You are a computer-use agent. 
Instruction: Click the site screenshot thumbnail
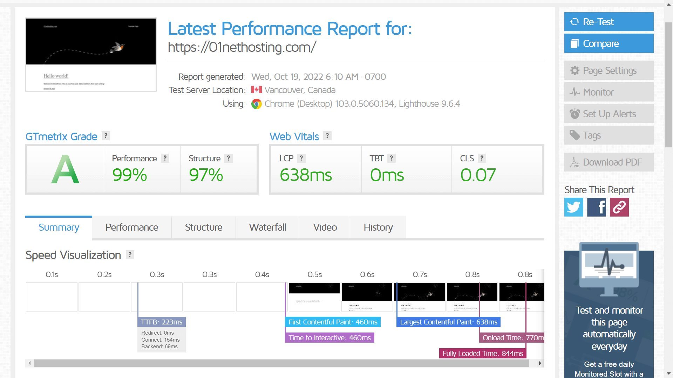tap(91, 55)
